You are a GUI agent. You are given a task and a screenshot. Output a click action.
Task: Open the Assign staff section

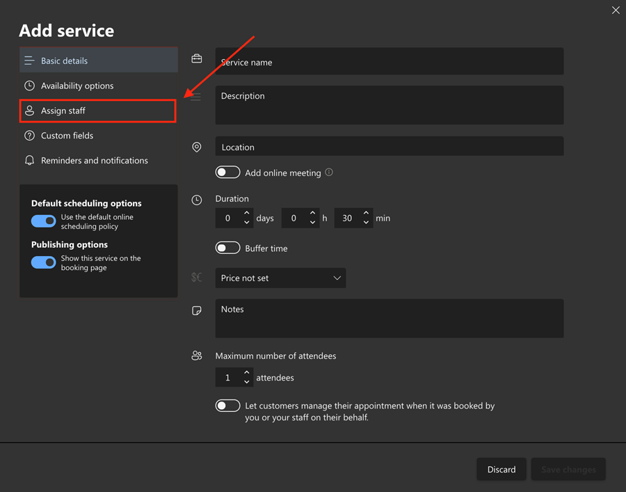(x=98, y=111)
